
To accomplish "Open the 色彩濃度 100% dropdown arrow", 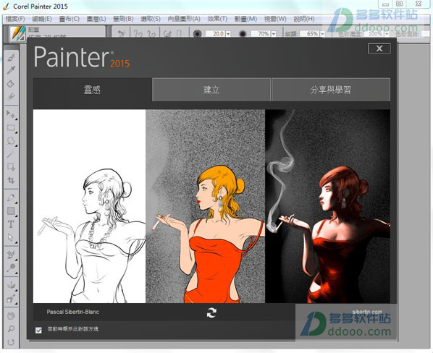I will (387, 34).
